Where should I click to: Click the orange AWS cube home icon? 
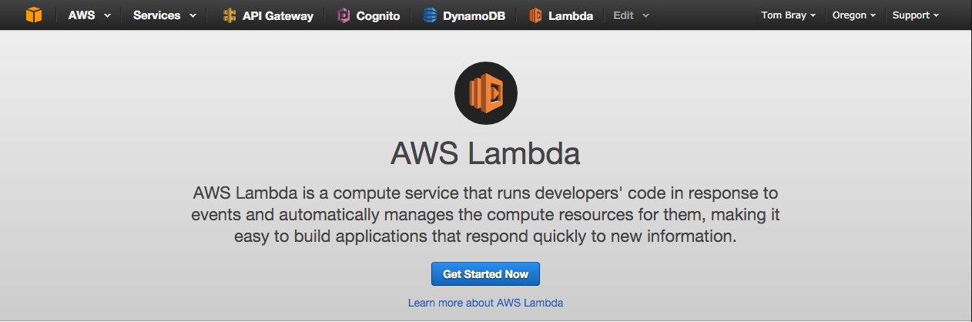[x=34, y=15]
